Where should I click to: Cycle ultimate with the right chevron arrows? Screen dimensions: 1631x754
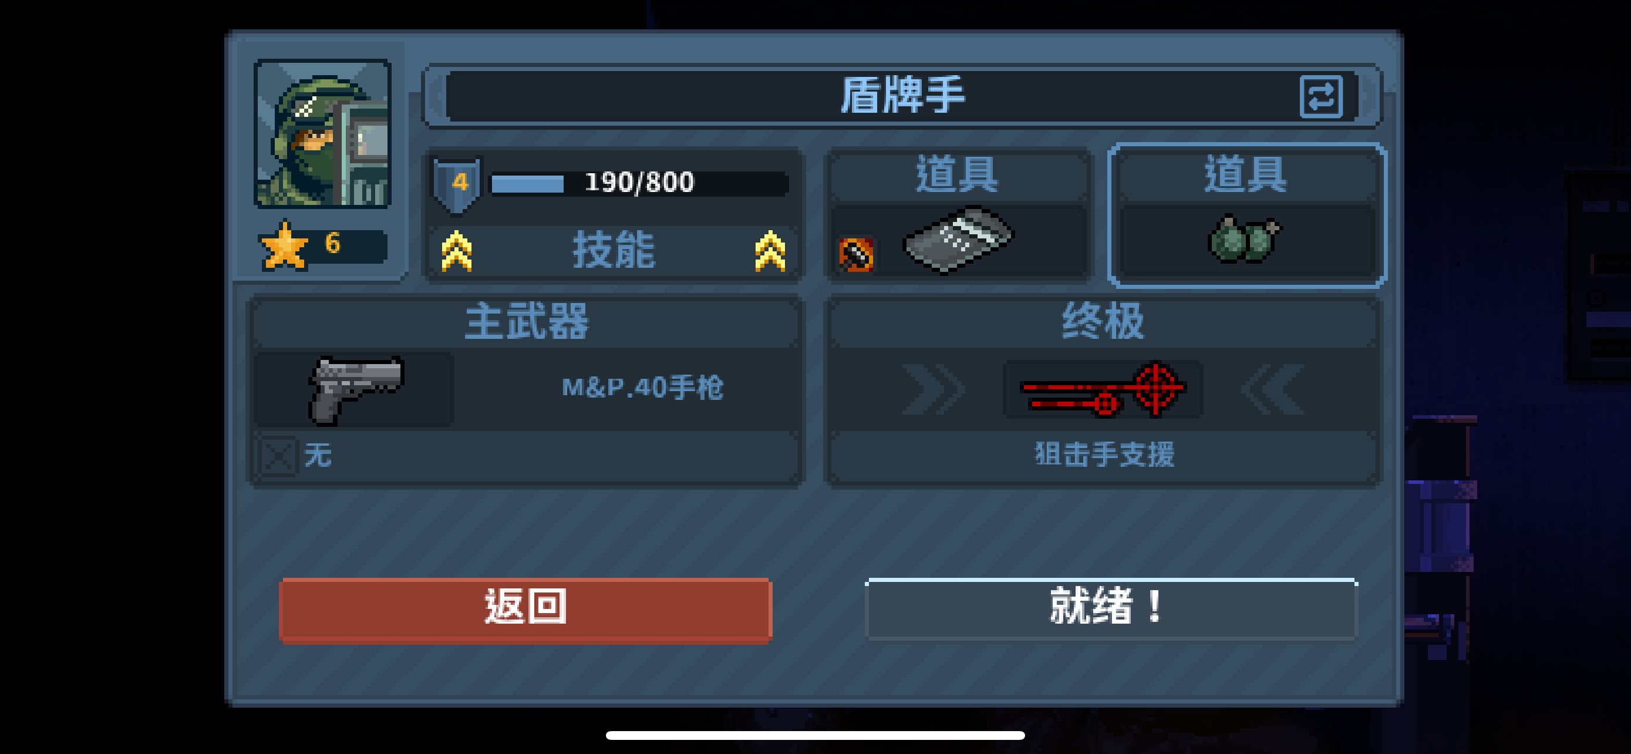coord(1273,389)
